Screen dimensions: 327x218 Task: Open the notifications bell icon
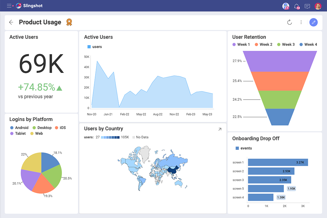pyautogui.click(x=296, y=6)
